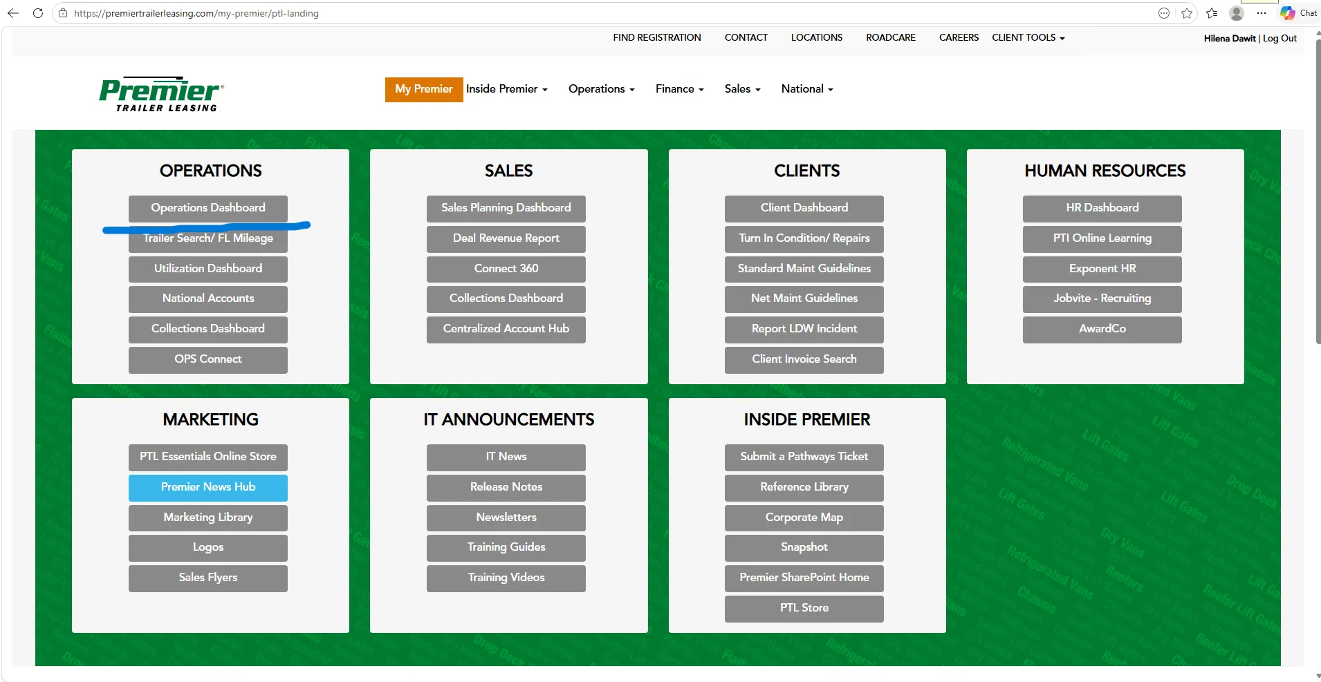The width and height of the screenshot is (1321, 682).
Task: Submit a Pathways Ticket
Action: 804,457
